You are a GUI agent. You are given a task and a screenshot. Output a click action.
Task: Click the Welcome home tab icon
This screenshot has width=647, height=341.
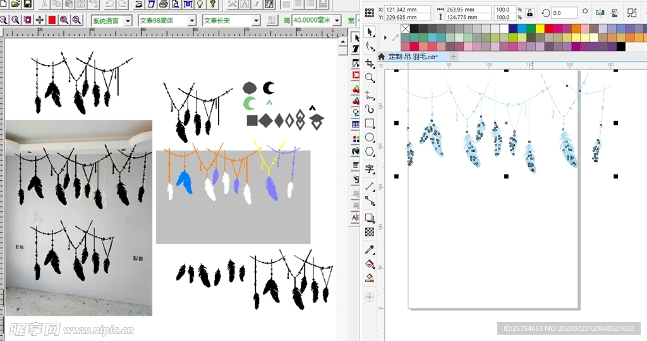(x=381, y=57)
